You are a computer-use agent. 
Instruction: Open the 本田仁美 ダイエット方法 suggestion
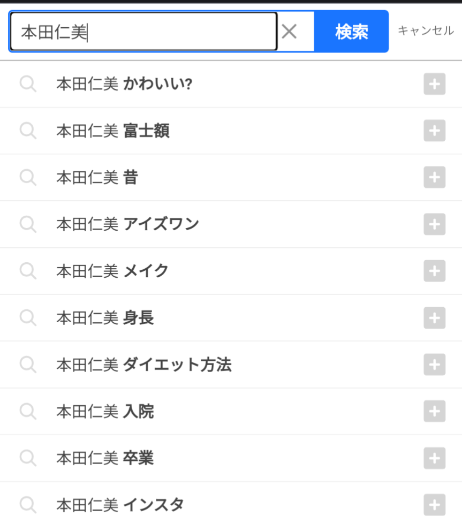pos(143,365)
